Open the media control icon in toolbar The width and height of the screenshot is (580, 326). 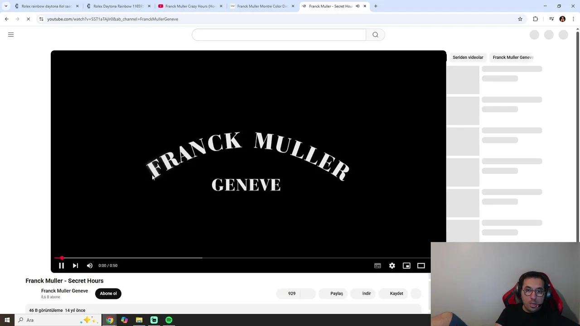[x=551, y=19]
